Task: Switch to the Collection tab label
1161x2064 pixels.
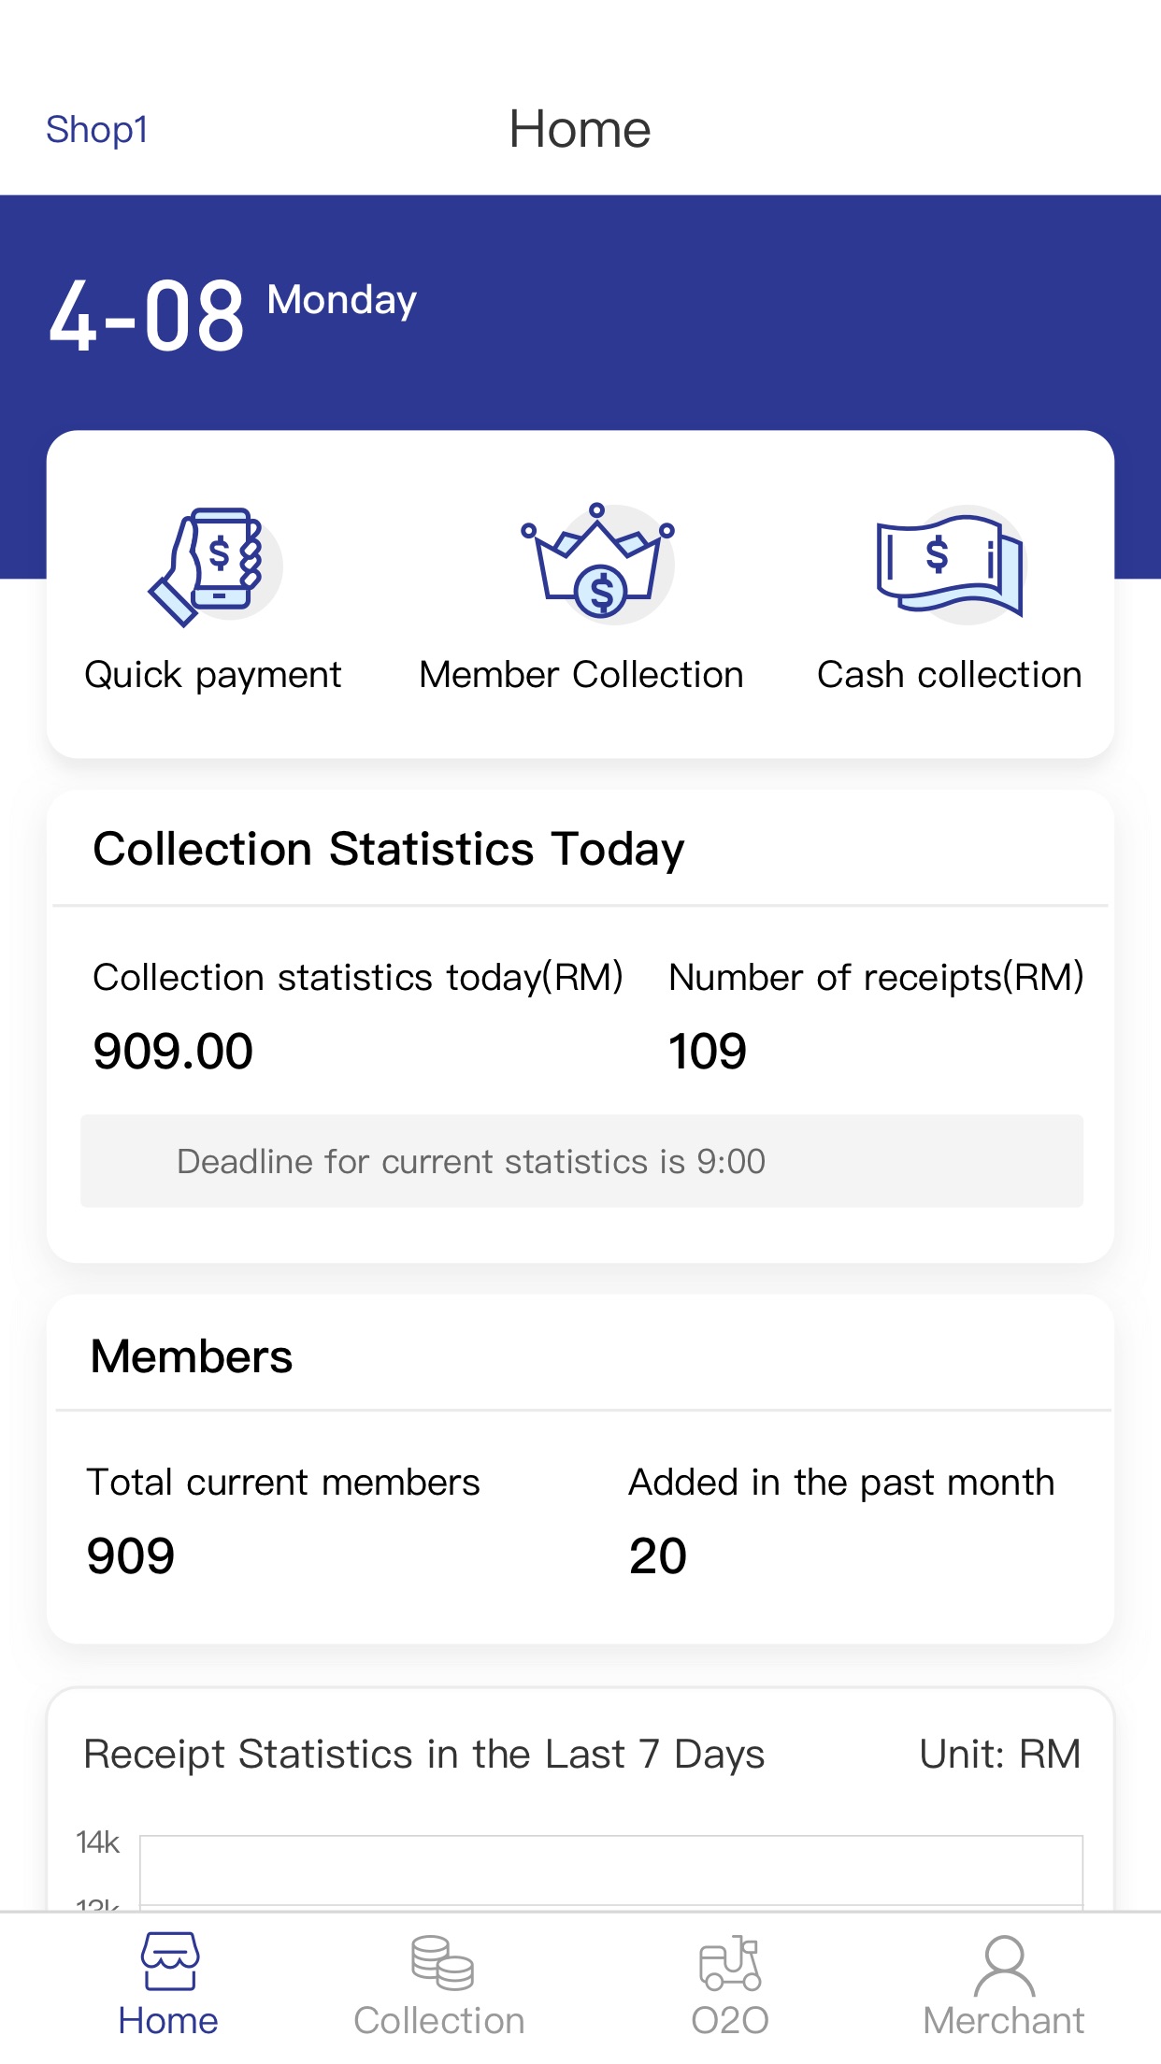Action: [439, 2021]
